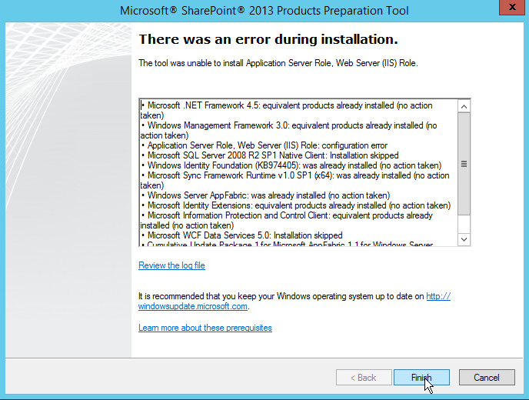Click the log list scroll down arrow
The height and width of the screenshot is (400, 529).
[x=464, y=239]
